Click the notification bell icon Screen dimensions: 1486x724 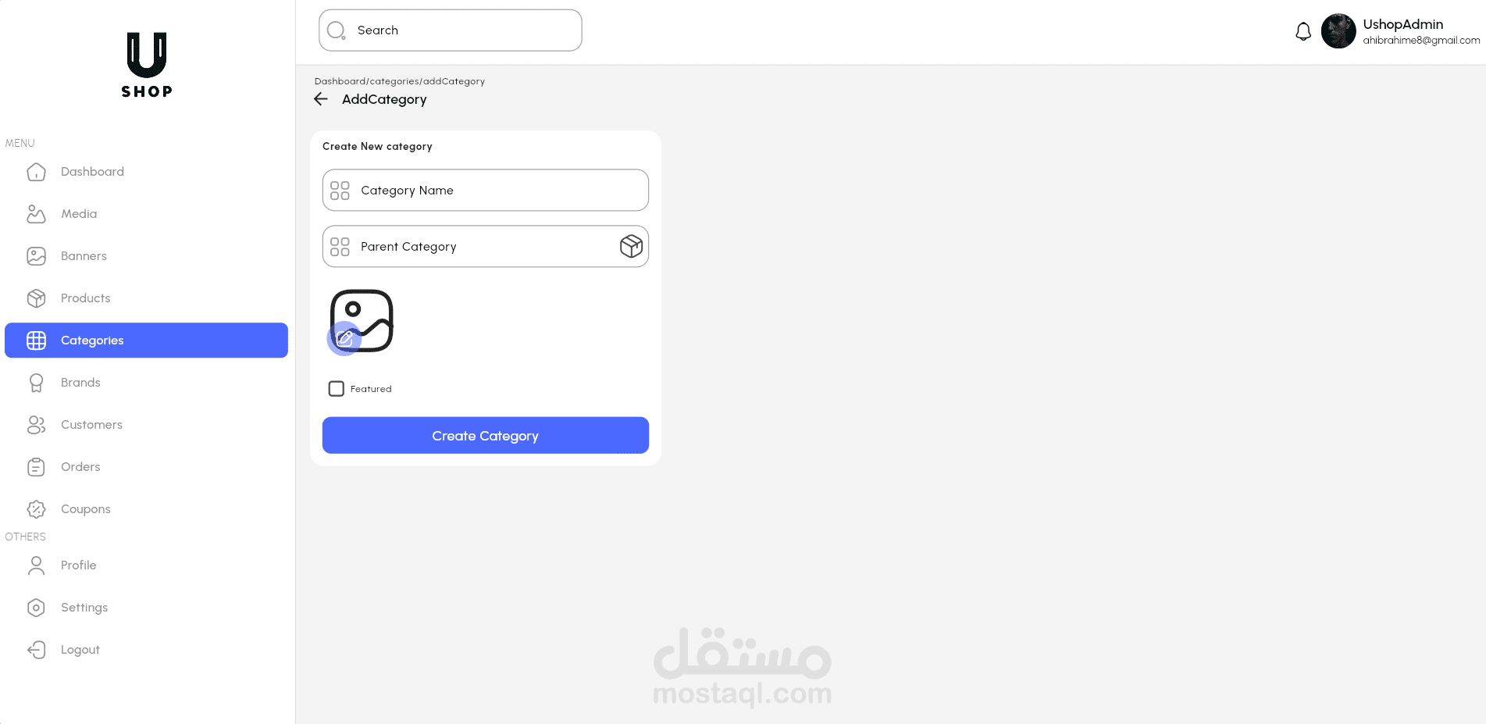click(x=1302, y=32)
